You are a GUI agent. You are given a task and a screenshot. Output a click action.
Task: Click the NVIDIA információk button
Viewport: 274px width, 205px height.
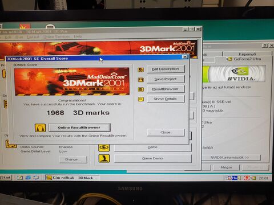pyautogui.click(x=230, y=158)
